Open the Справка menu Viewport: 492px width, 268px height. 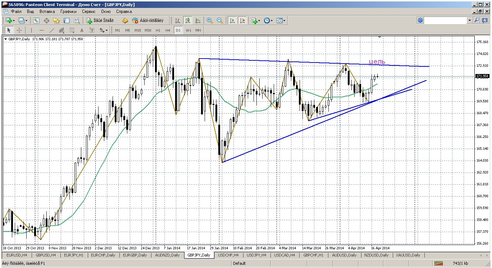124,11
